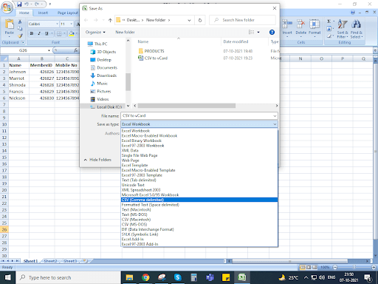This screenshot has width=378, height=284.
Task: Click the Save icon in quick access toolbar
Action: [19, 4]
